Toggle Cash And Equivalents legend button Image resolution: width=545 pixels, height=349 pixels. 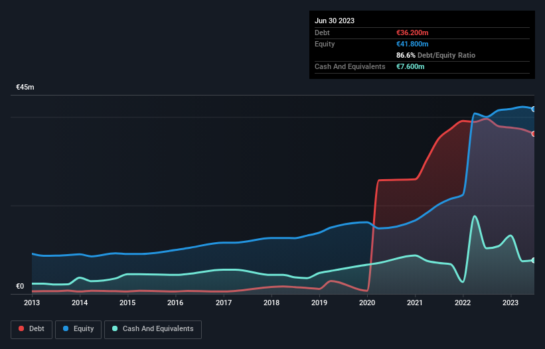pos(153,329)
